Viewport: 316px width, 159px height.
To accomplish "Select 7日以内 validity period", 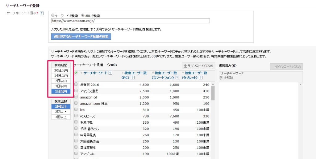I will coord(61,81).
